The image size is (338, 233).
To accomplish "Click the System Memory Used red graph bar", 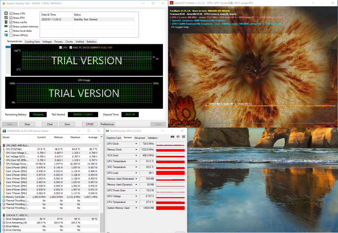I will pyautogui.click(x=170, y=208).
